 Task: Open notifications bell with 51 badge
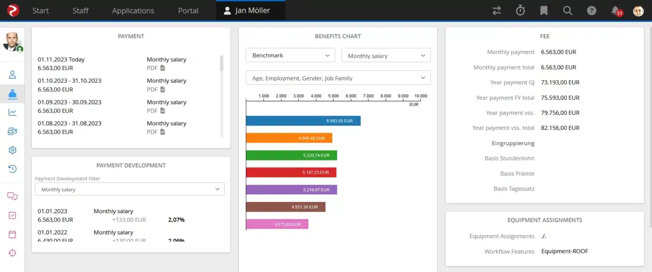[x=615, y=11]
